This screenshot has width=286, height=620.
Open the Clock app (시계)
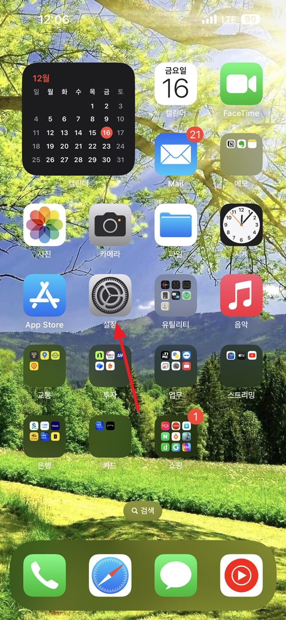pos(241,225)
